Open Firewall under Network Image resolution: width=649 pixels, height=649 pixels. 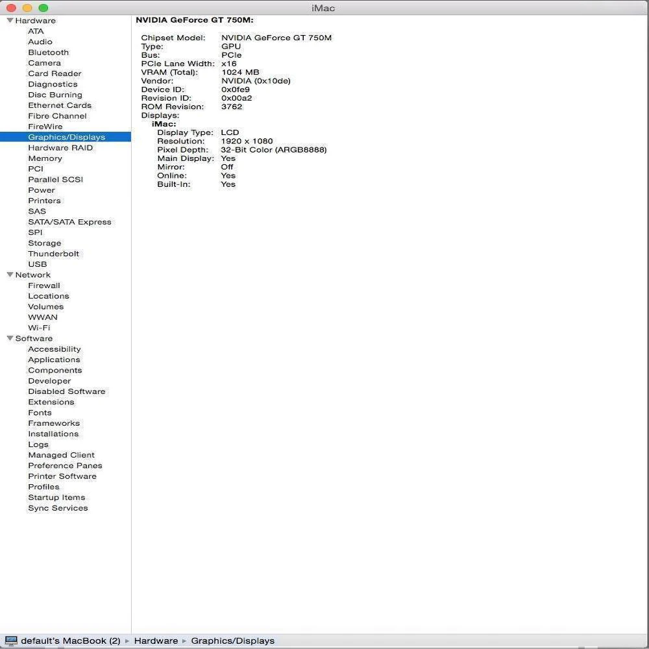pyautogui.click(x=44, y=286)
